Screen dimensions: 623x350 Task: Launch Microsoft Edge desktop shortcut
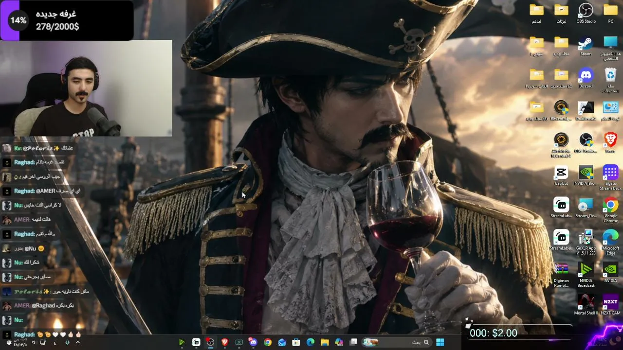pos(610,242)
